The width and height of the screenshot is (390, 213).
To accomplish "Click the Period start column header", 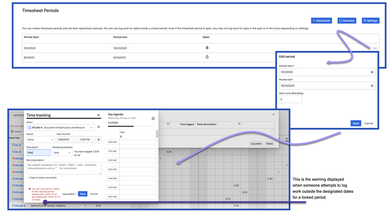I will pos(31,37).
